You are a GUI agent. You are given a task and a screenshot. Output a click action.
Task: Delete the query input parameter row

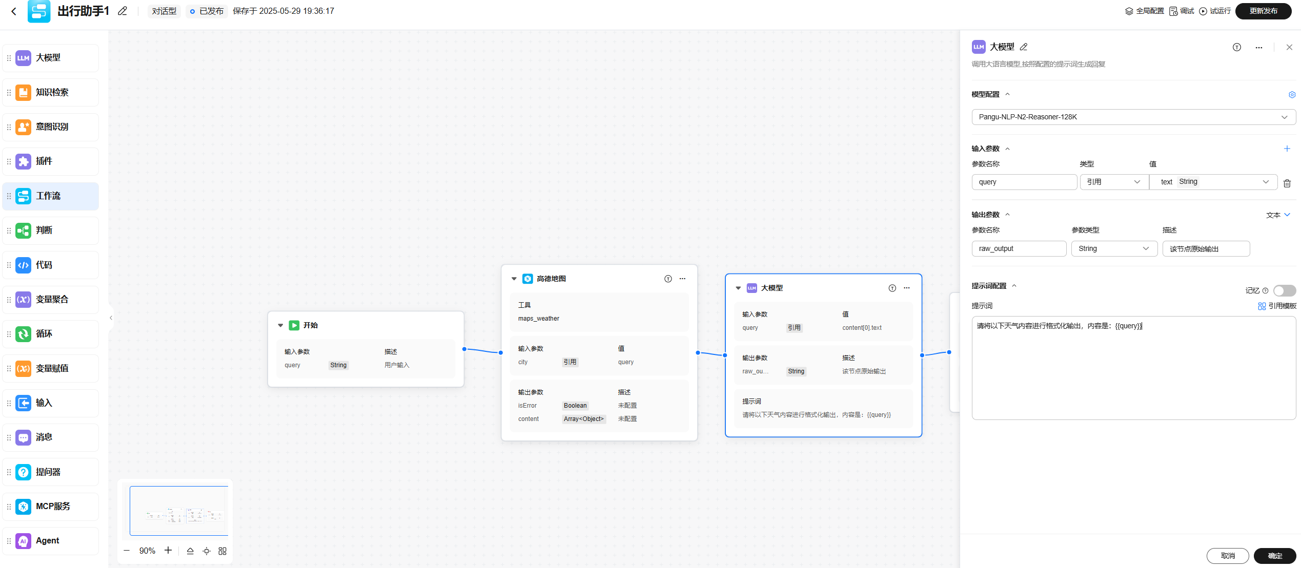(1287, 183)
